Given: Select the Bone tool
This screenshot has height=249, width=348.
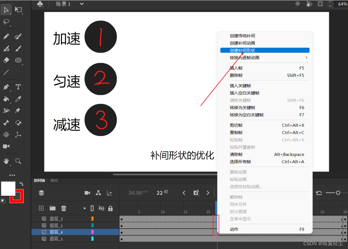Looking at the screenshot, I should pyautogui.click(x=6, y=123).
